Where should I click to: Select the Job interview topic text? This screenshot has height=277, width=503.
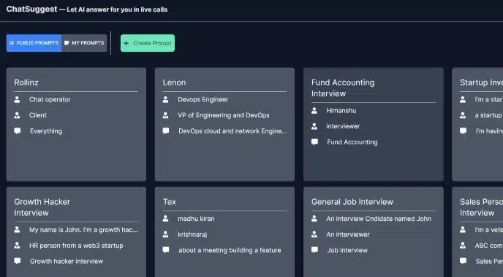pos(347,250)
